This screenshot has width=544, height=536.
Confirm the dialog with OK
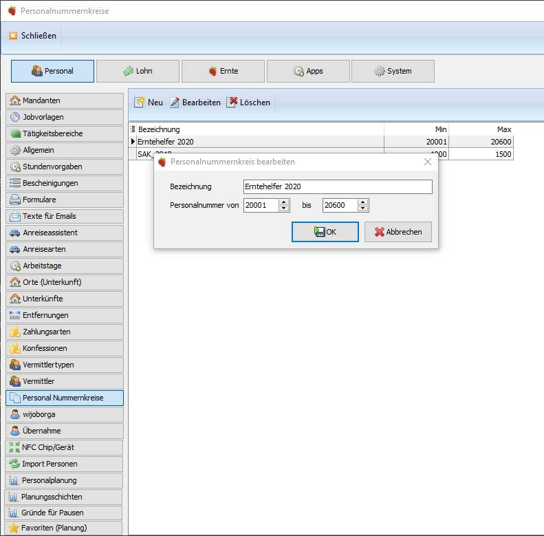tap(325, 232)
